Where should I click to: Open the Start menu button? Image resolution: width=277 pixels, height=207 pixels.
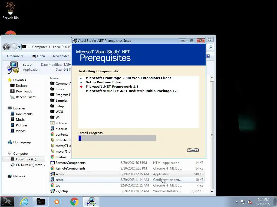[x=7, y=202]
